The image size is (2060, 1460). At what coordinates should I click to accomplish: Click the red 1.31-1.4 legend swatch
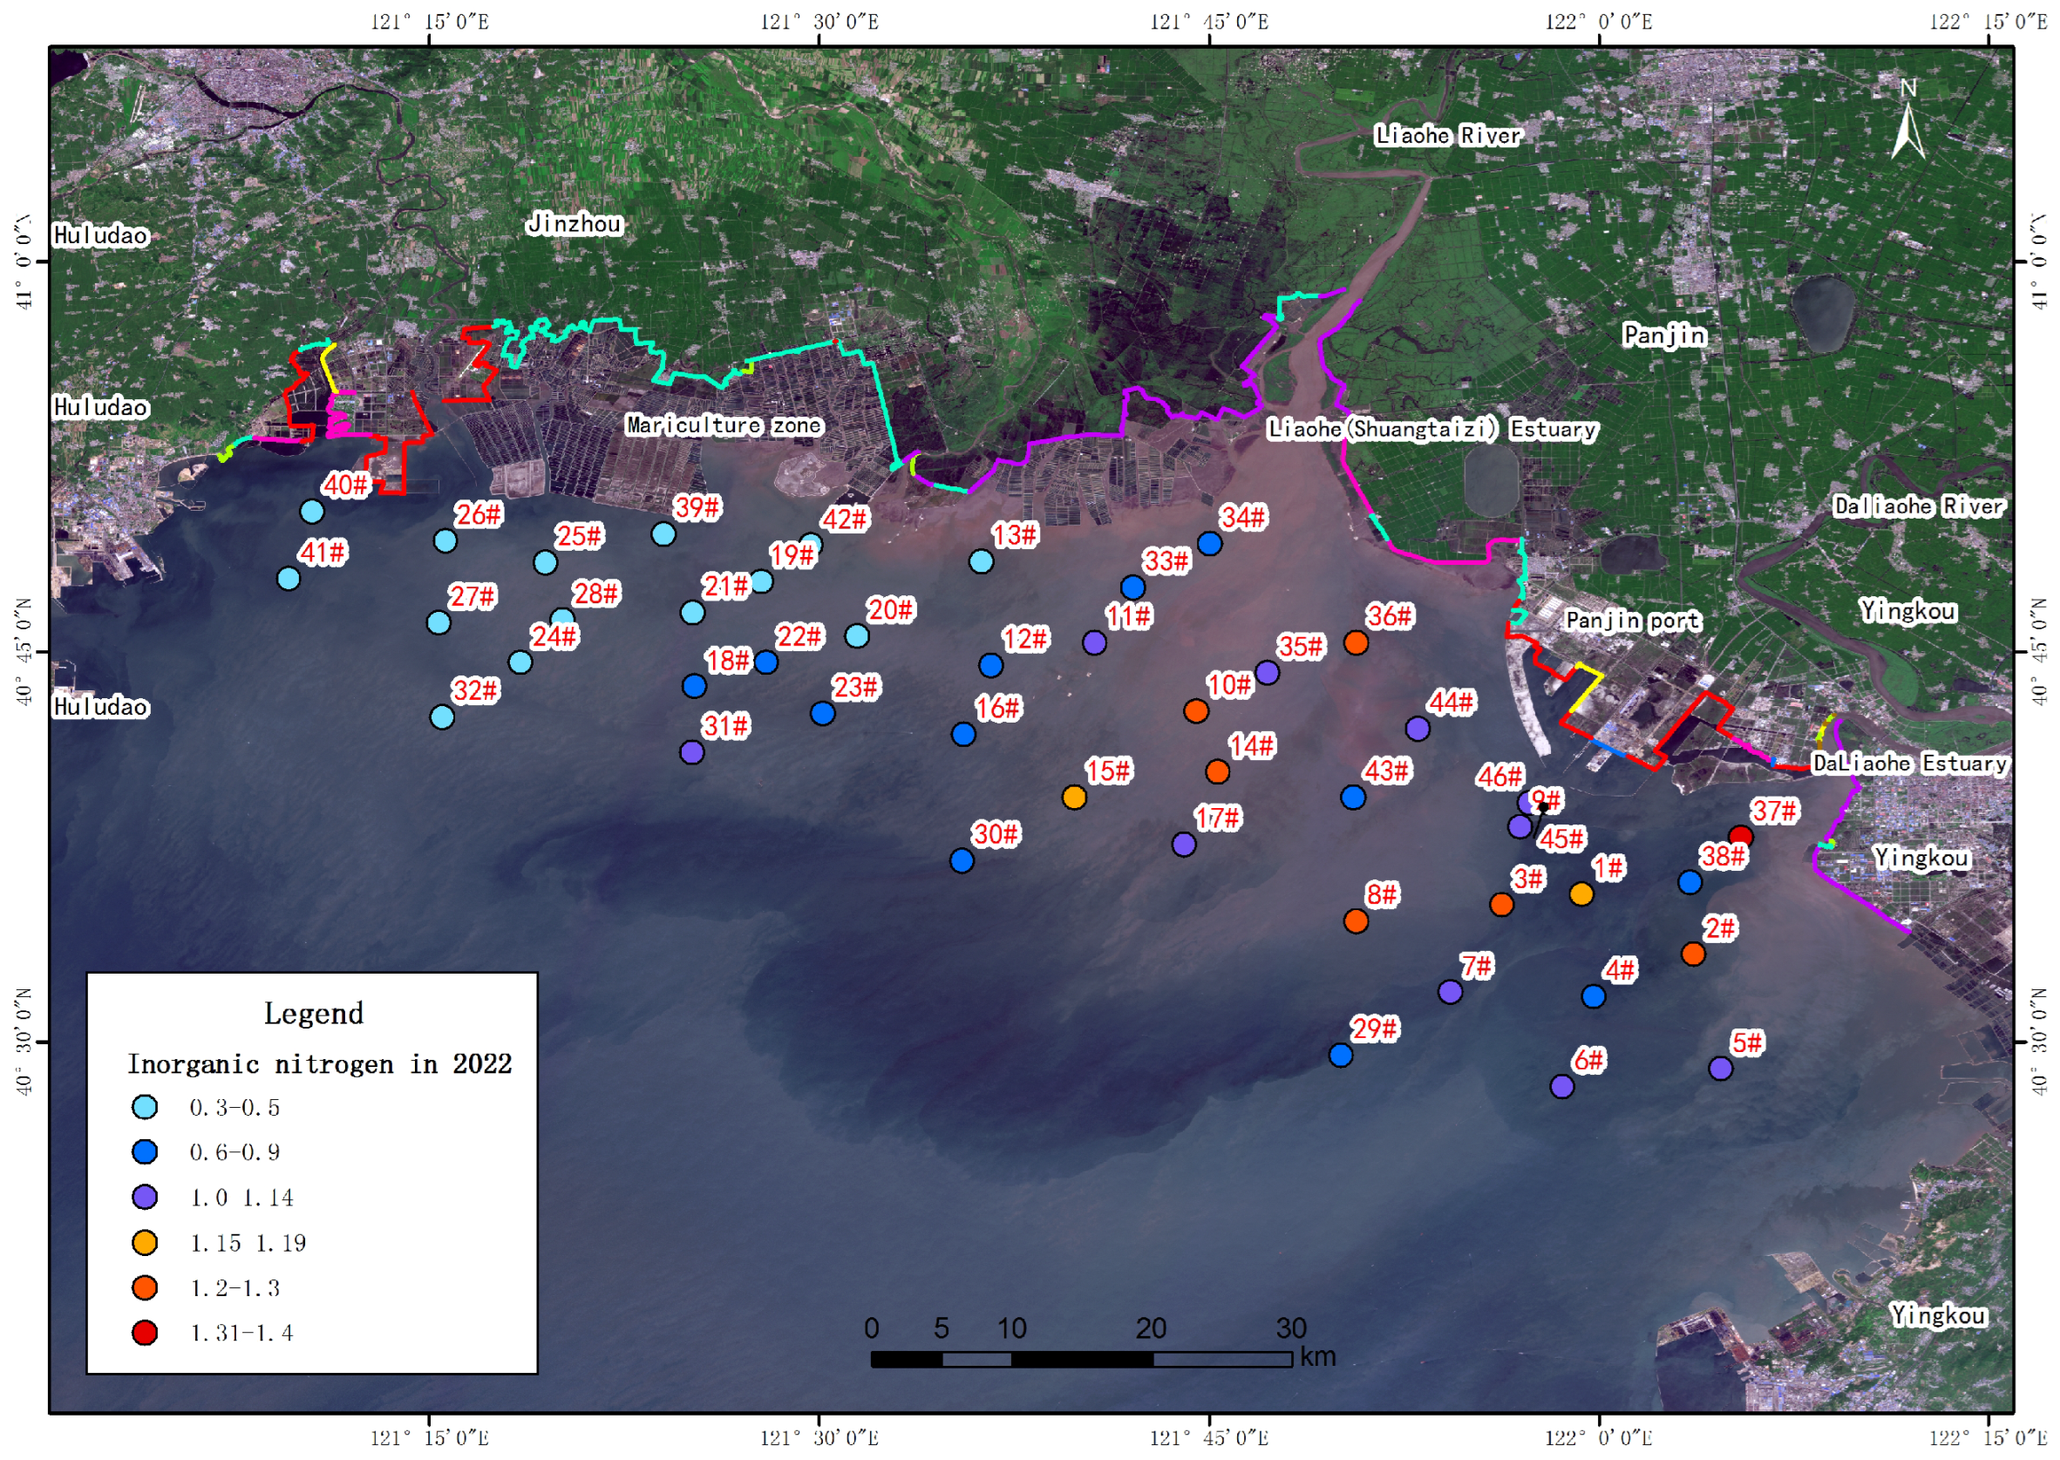click(x=145, y=1333)
